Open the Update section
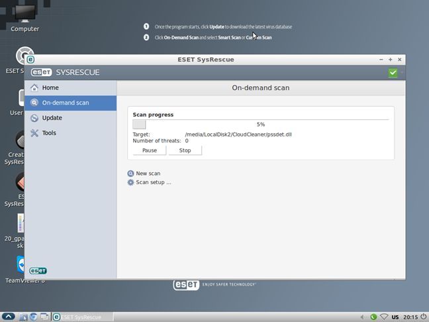 coord(52,118)
